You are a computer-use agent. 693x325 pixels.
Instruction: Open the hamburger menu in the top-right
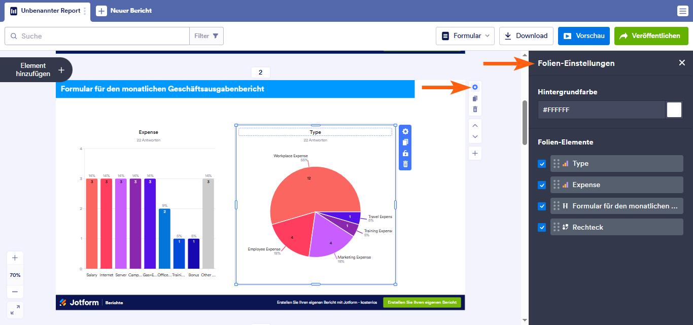[682, 11]
